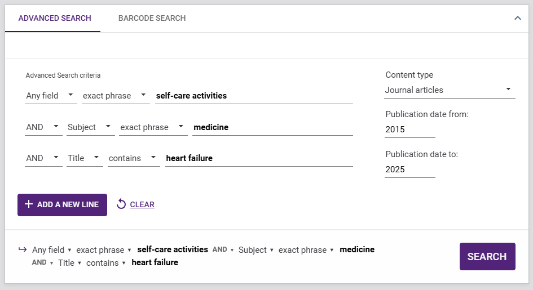Open the 'Title' field dropdown
The width and height of the screenshot is (533, 290).
click(84, 158)
